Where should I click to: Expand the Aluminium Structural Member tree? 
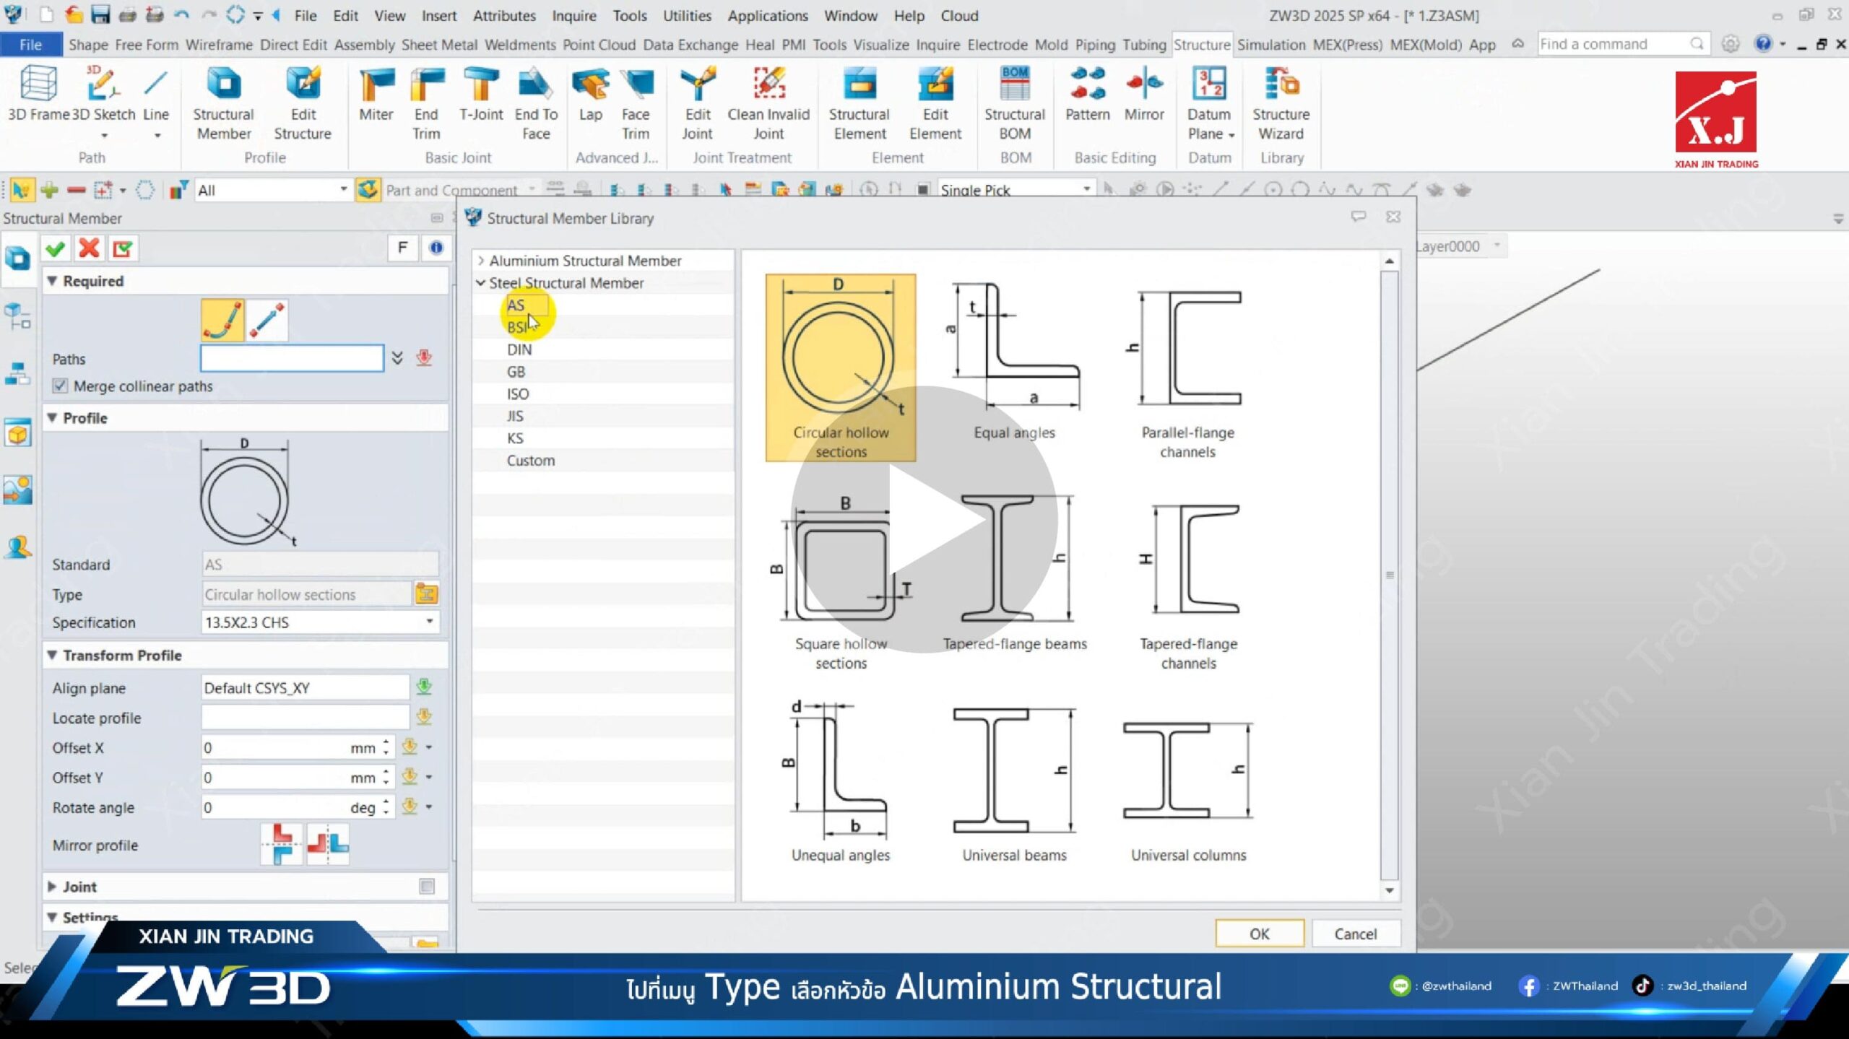click(x=482, y=261)
